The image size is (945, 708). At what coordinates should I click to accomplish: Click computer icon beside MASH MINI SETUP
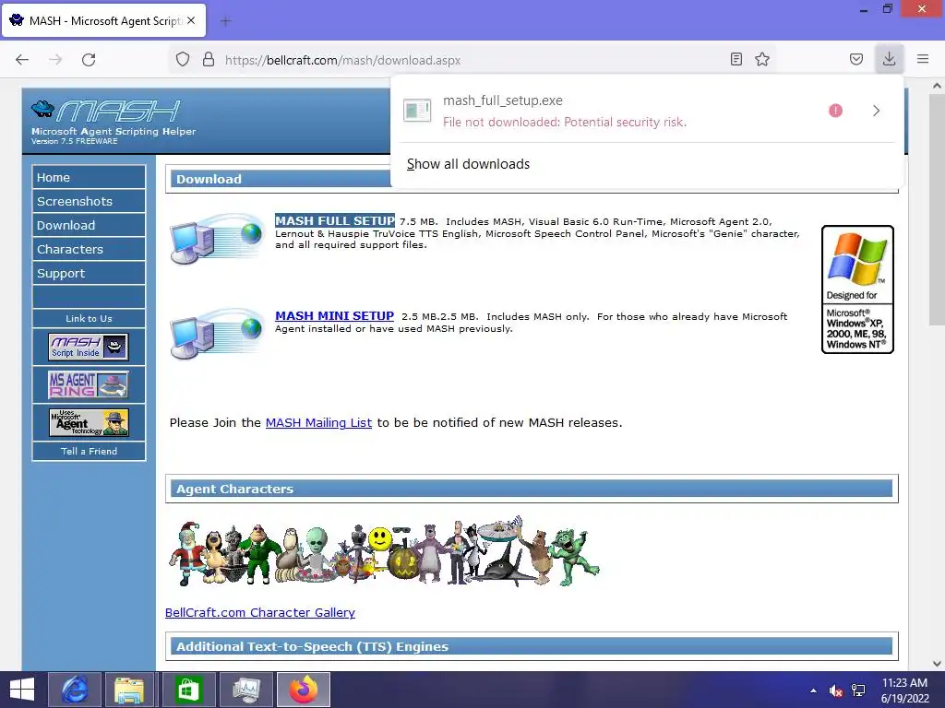coord(217,334)
